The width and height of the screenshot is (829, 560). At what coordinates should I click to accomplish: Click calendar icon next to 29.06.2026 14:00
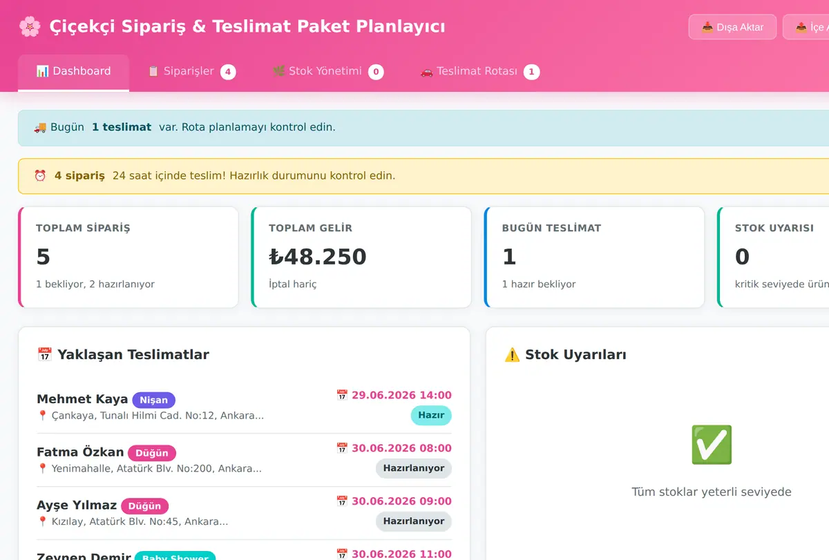[342, 395]
